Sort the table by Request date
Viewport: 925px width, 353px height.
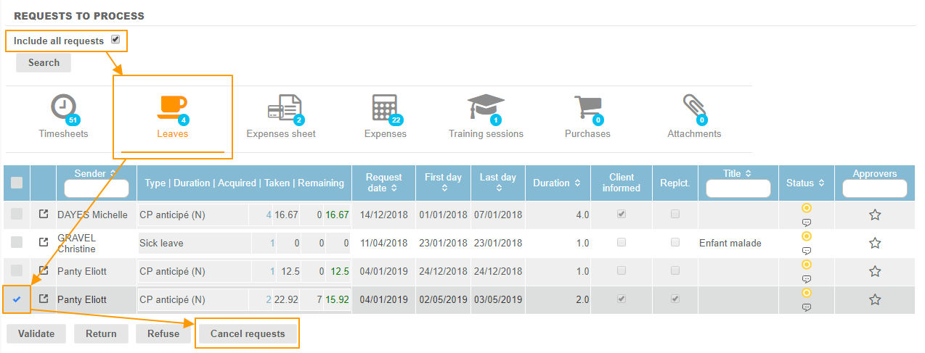(x=383, y=183)
